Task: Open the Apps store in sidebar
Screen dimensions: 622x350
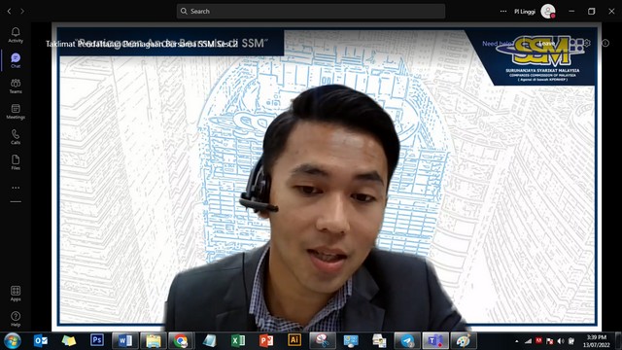Action: point(16,294)
